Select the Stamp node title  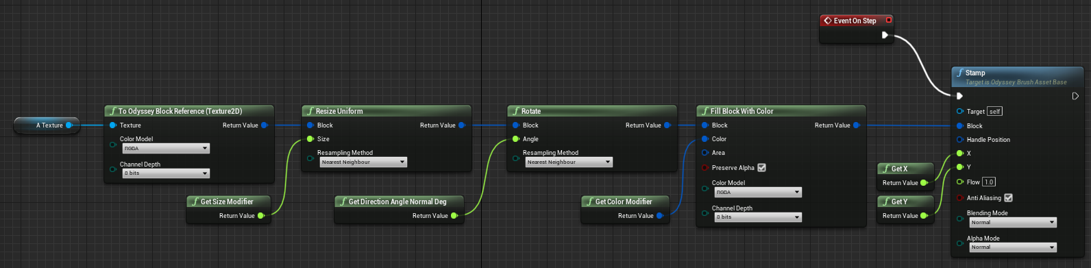tap(975, 73)
